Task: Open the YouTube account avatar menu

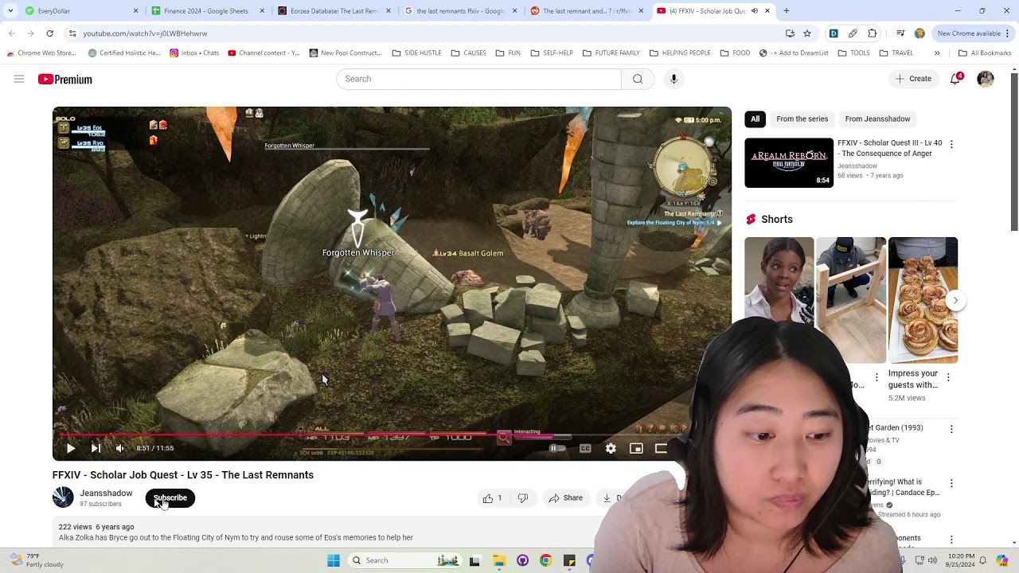Action: [x=986, y=79]
